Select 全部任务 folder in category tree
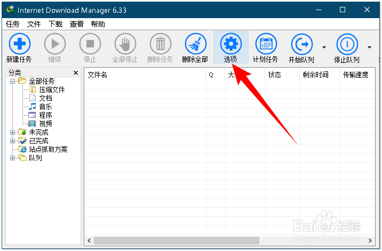Image resolution: width=382 pixels, height=251 pixels. click(42, 81)
